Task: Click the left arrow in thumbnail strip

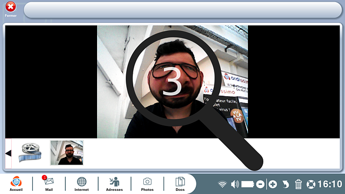Action: coord(8,153)
